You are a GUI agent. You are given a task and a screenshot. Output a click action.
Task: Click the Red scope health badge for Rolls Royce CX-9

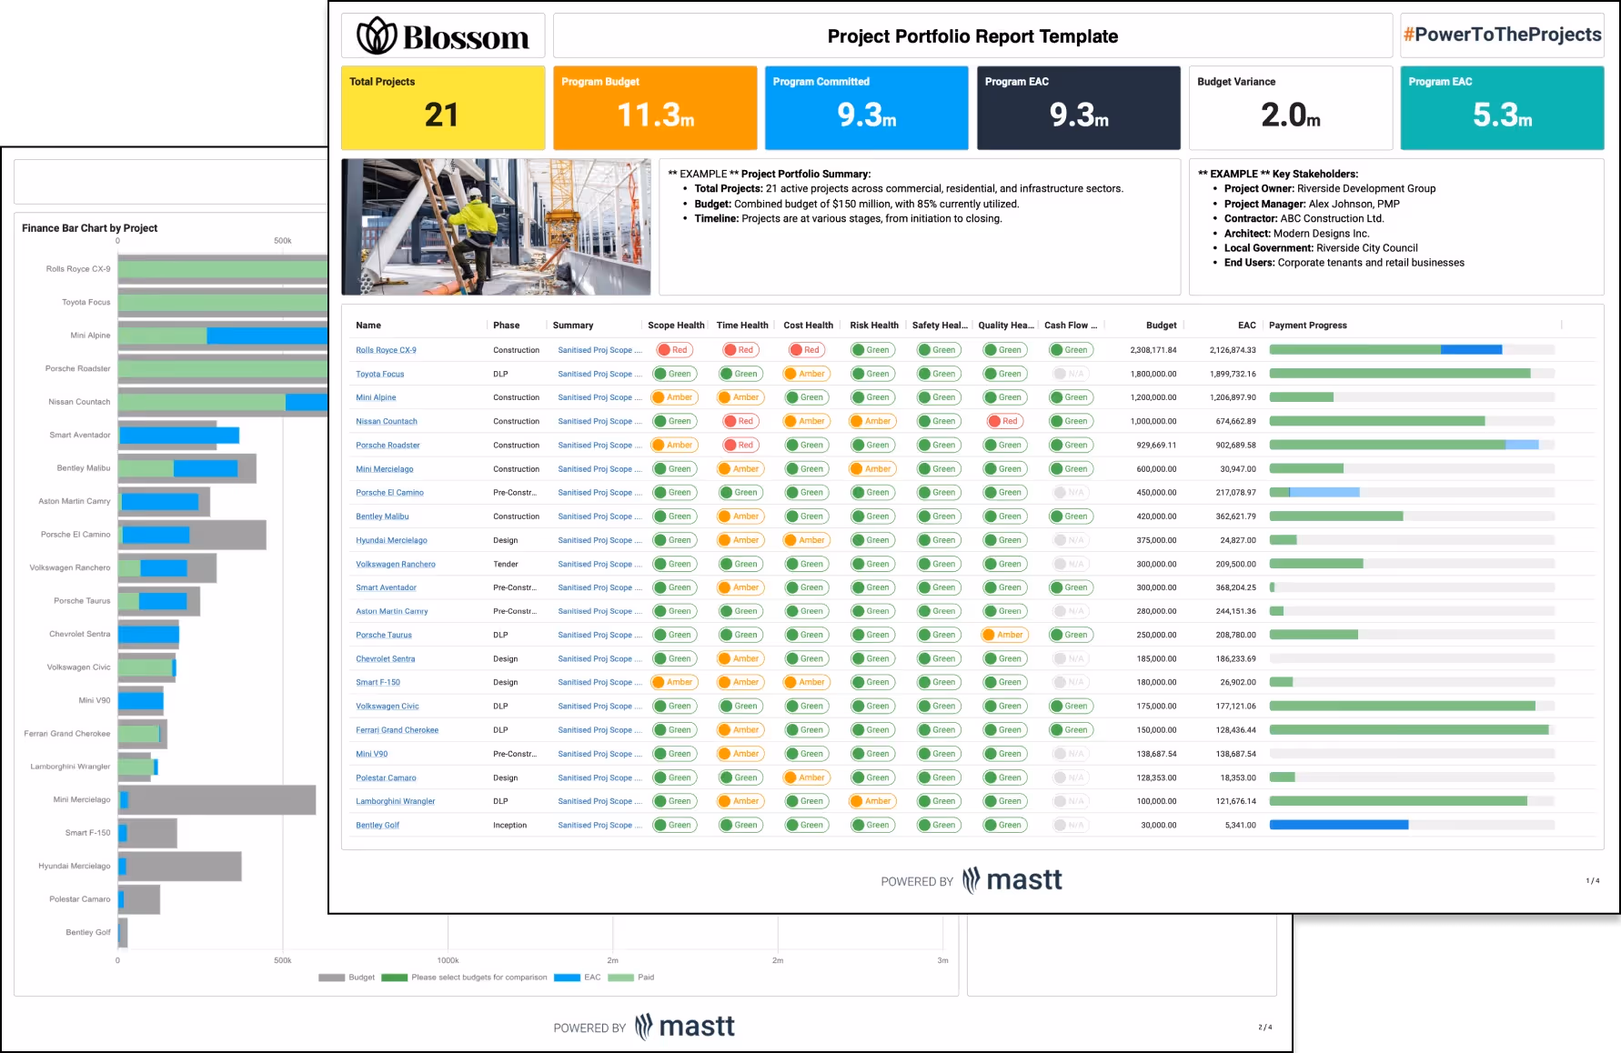click(x=674, y=350)
